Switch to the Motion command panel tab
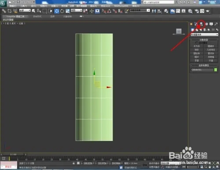 click(206, 24)
